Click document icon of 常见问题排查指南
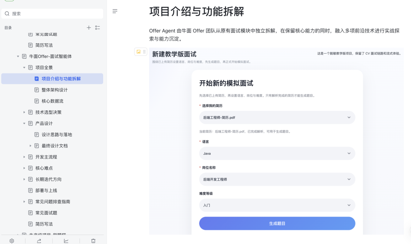 pos(30,201)
